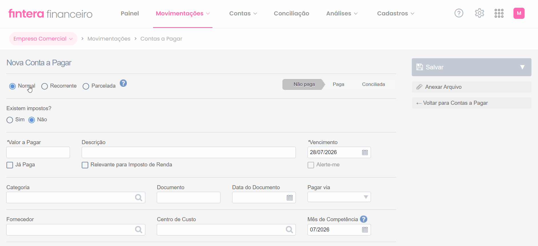Click the Documento input field

pyautogui.click(x=188, y=197)
